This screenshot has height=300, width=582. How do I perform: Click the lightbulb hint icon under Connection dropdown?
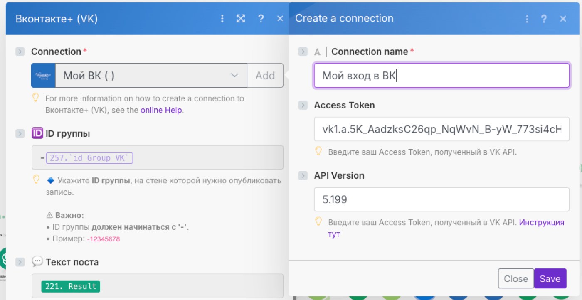coord(36,98)
